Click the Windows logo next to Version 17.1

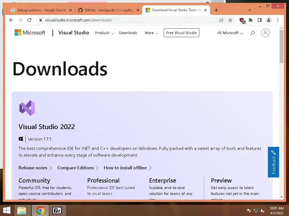[x=21, y=139]
